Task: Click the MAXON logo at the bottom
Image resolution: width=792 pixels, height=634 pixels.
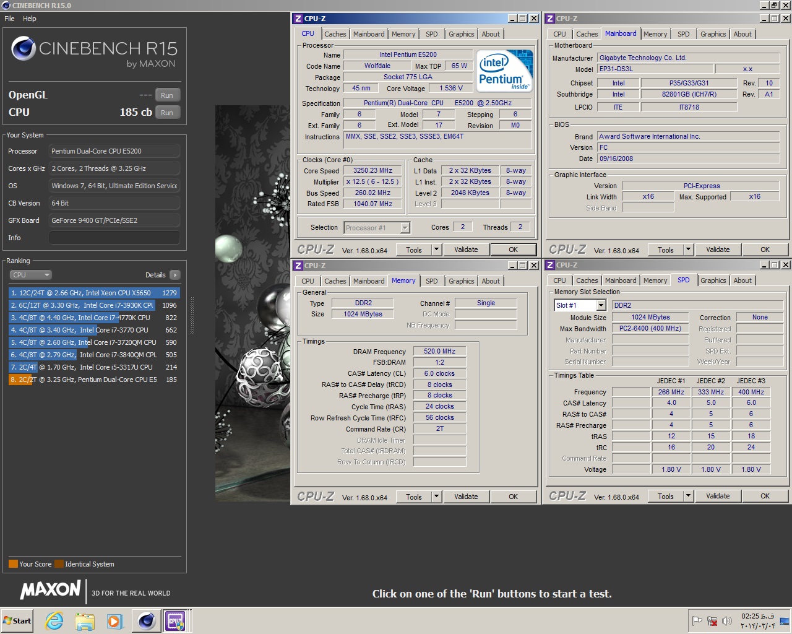Action: (51, 590)
